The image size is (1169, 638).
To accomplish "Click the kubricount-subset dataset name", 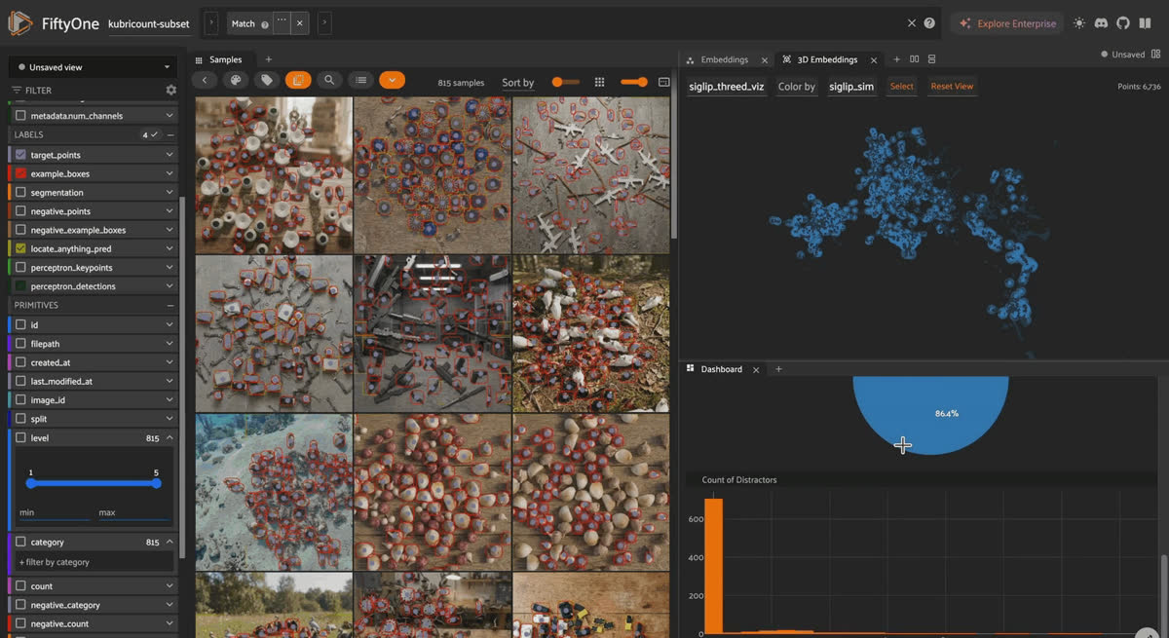I will click(149, 23).
